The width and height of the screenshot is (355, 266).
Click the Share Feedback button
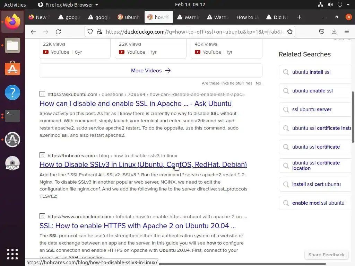[x=326, y=255]
